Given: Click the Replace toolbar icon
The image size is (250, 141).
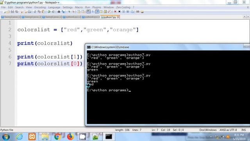Looking at the screenshot, I should (x=63, y=12).
